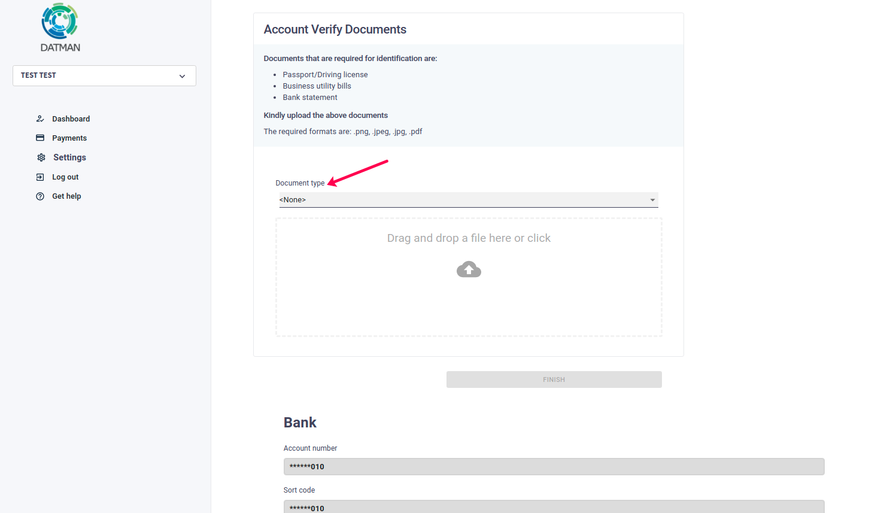Click the Log out arrow icon
Image resolution: width=887 pixels, height=513 pixels.
click(40, 177)
